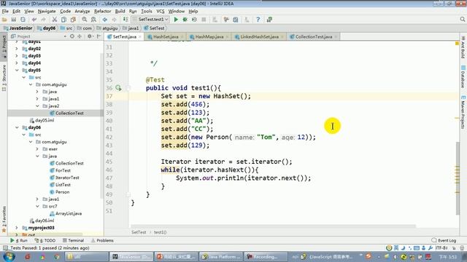Open the TODO tool window button
This screenshot has height=262, width=467.
(45, 240)
